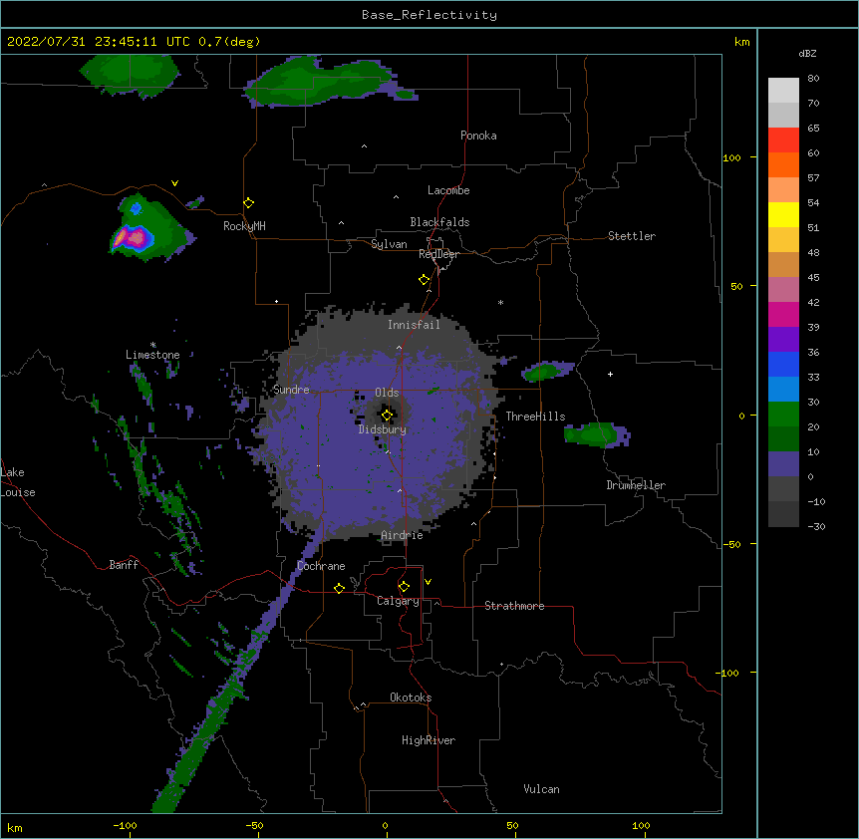This screenshot has height=839, width=859.
Task: Select the dBZ legend heading
Action: (807, 54)
